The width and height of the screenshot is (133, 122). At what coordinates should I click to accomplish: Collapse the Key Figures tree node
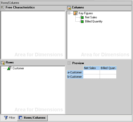(x=69, y=13)
